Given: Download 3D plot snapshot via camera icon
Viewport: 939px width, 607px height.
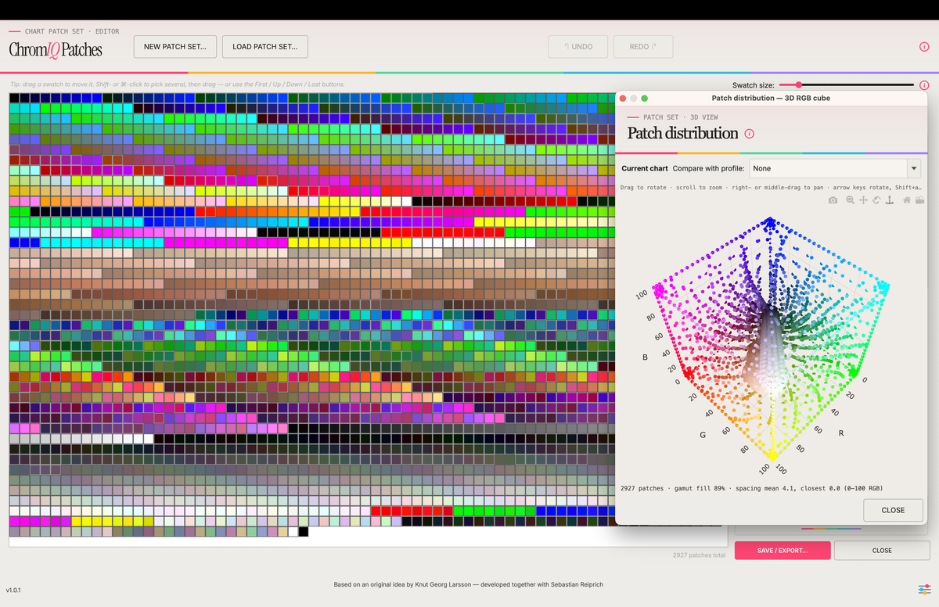Looking at the screenshot, I should (x=833, y=200).
